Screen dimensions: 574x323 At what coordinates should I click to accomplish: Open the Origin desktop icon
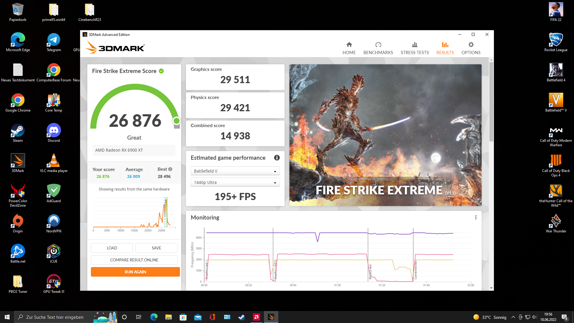pyautogui.click(x=18, y=224)
